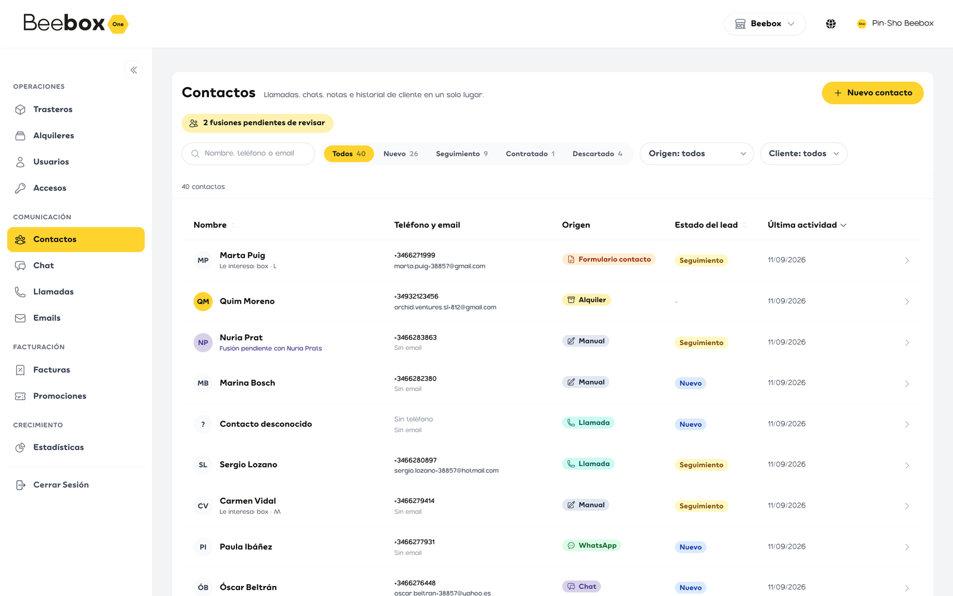Click the Cerrar Sesión logout icon
953x596 pixels.
point(20,485)
